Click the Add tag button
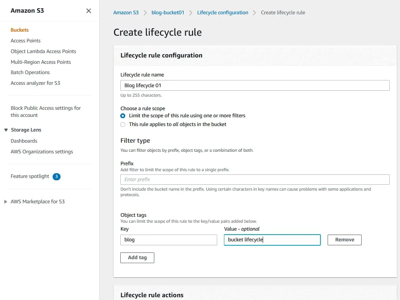The image size is (400, 300). click(137, 258)
